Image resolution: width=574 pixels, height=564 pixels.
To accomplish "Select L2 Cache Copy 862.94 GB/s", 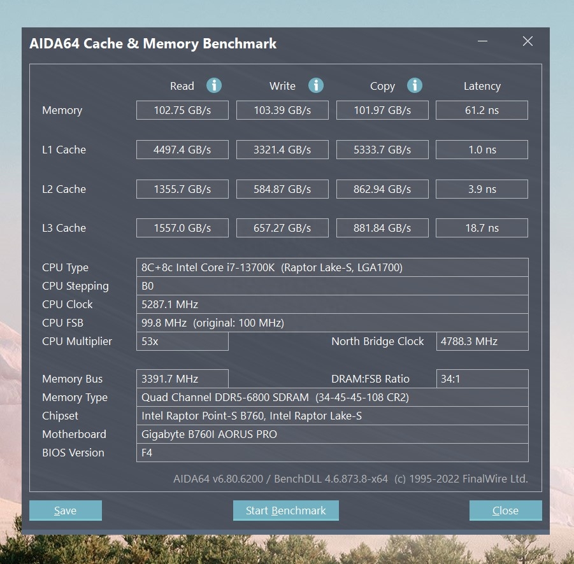I will pos(382,189).
